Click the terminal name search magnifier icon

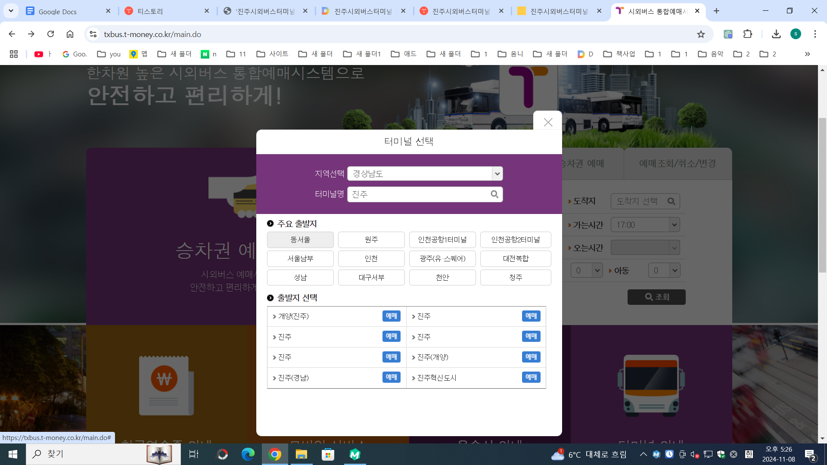494,194
